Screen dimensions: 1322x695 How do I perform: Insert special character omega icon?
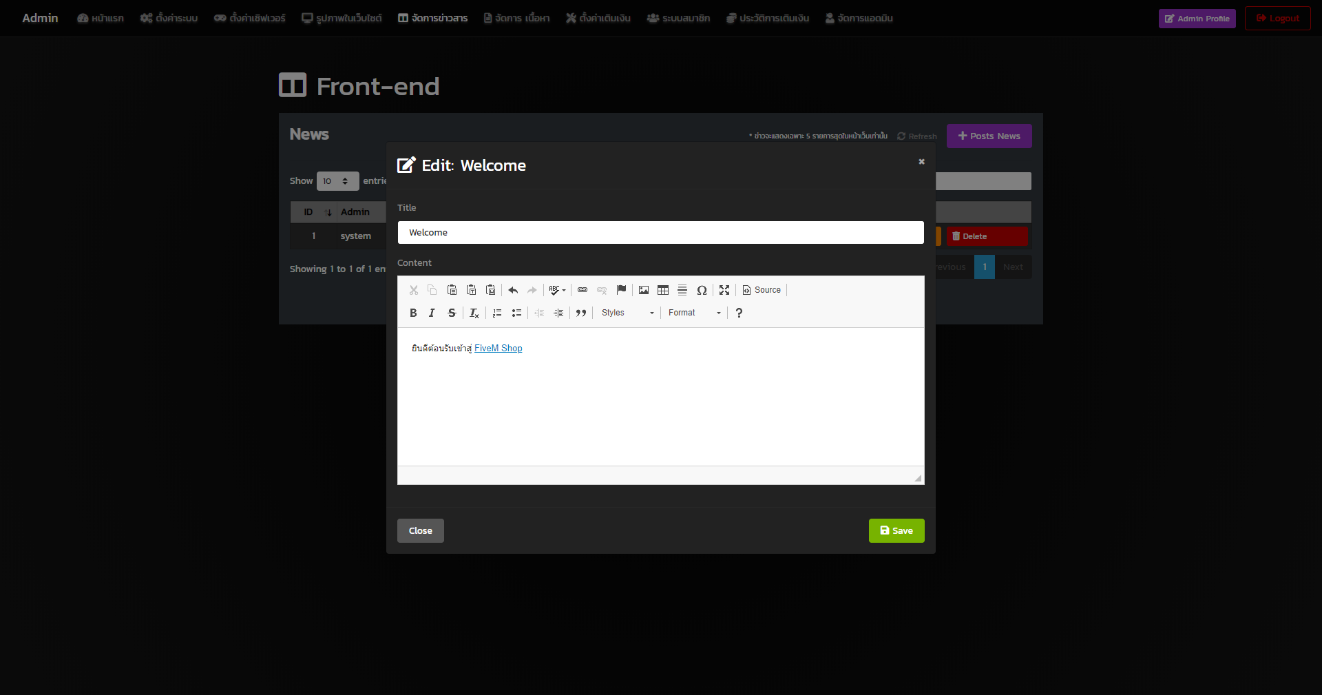(702, 290)
